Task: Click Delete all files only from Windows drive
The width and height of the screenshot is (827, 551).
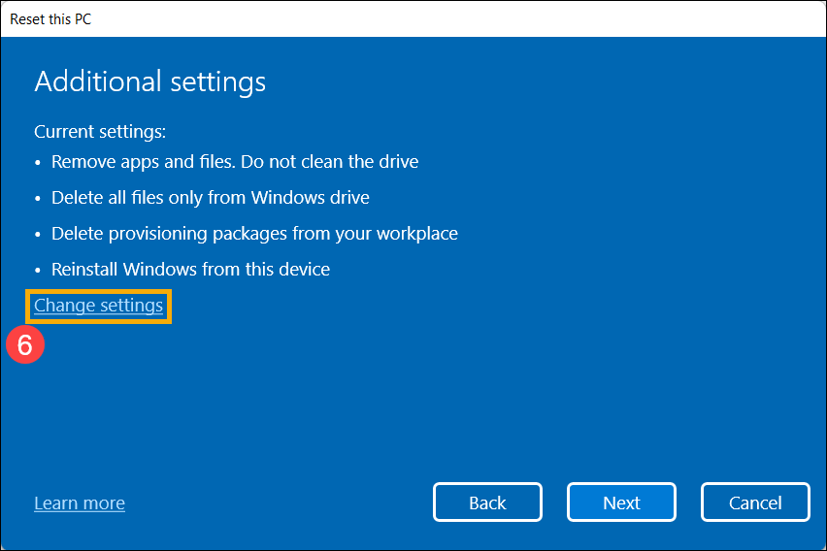Action: pyautogui.click(x=210, y=197)
